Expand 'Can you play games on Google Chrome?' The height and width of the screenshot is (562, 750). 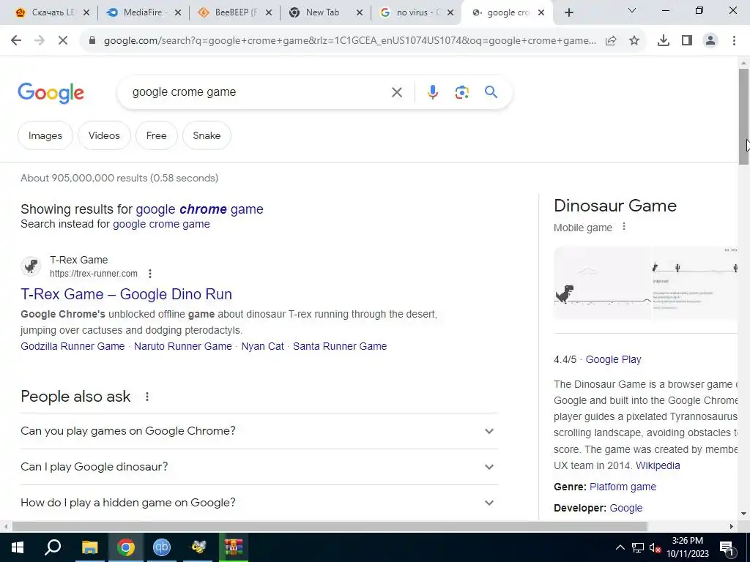[x=259, y=431]
